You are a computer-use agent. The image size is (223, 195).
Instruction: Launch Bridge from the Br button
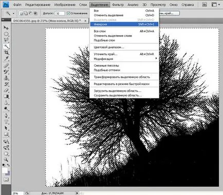[205, 5]
